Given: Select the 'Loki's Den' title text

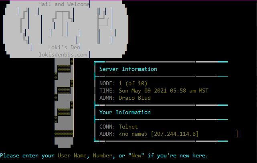Looking at the screenshot, I should coord(64,48).
